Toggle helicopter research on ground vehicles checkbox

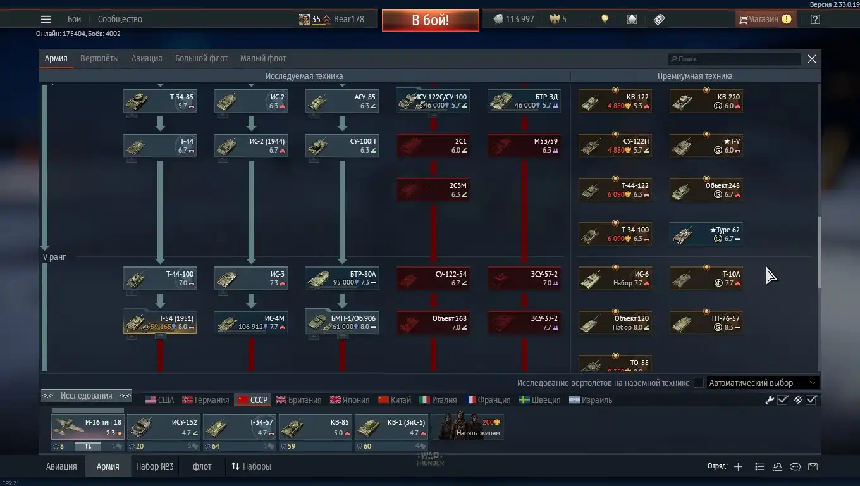pos(698,383)
